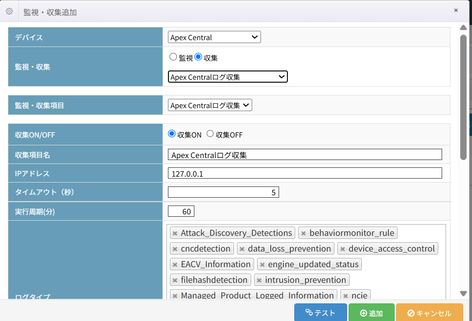Image resolution: width=472 pixels, height=321 pixels.
Task: Click the cncdetection tag text
Action: tap(205, 249)
